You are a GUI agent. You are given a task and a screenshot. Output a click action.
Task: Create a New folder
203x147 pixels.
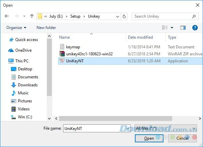pos(46,28)
